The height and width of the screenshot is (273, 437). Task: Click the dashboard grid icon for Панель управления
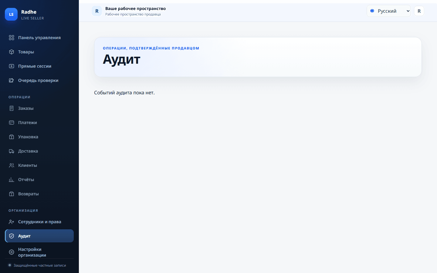[12, 38]
